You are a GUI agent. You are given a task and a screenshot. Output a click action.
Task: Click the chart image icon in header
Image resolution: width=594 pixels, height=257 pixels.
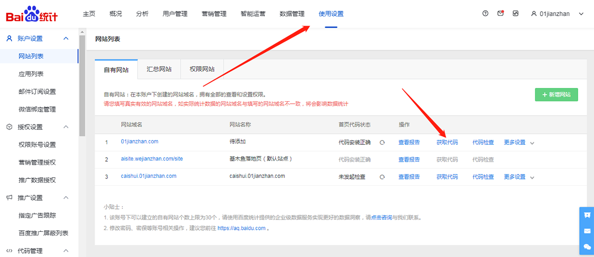[515, 14]
